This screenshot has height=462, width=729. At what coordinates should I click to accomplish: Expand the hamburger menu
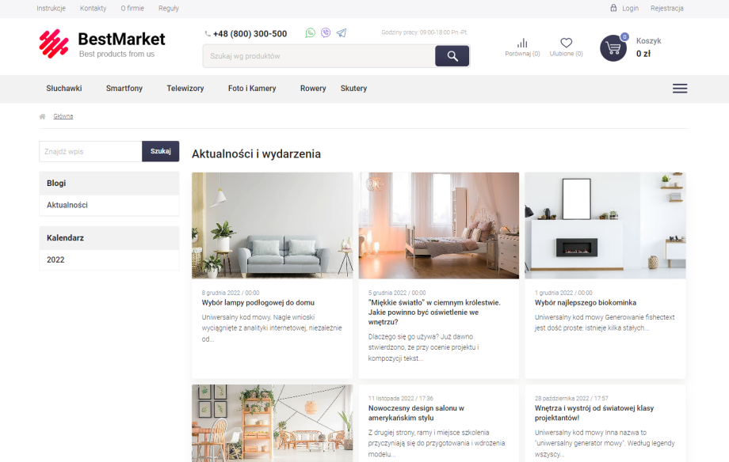[680, 89]
